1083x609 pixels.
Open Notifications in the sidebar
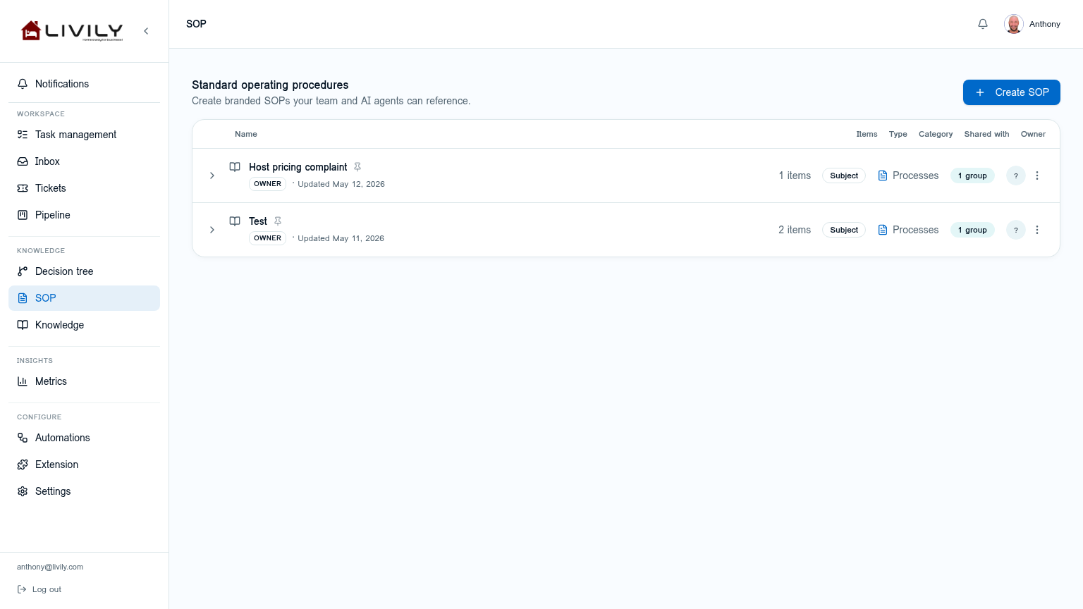84,84
